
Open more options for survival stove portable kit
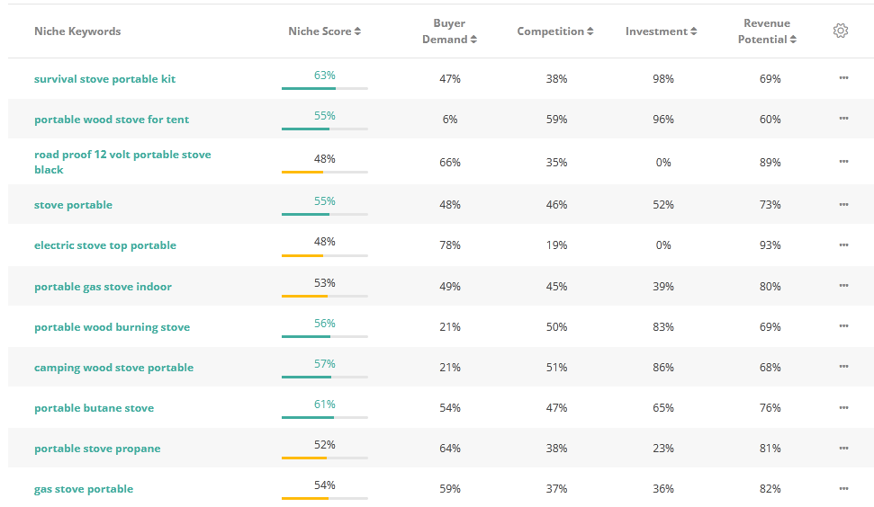pyautogui.click(x=843, y=78)
